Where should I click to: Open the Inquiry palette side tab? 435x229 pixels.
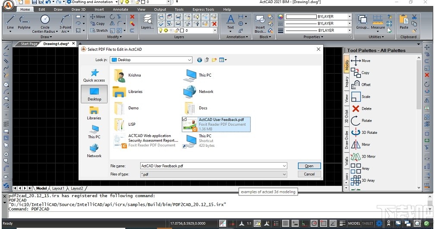347,82
